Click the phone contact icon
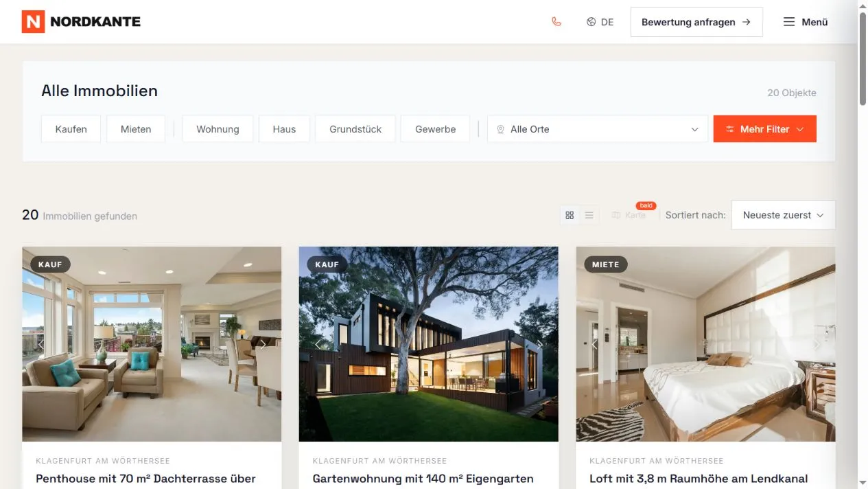This screenshot has height=489, width=868. point(556,22)
